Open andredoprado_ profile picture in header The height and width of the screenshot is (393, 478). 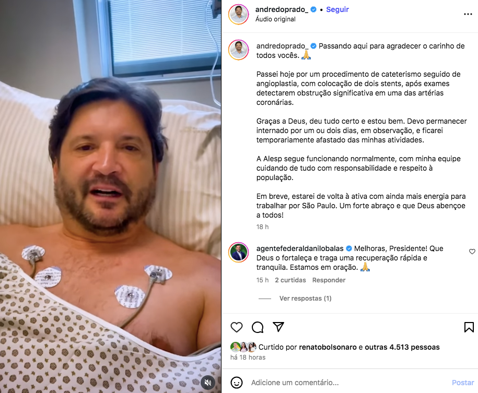(239, 14)
